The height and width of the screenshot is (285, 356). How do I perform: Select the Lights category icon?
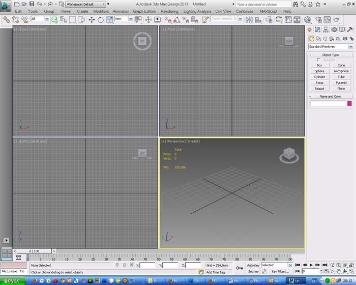click(x=324, y=39)
